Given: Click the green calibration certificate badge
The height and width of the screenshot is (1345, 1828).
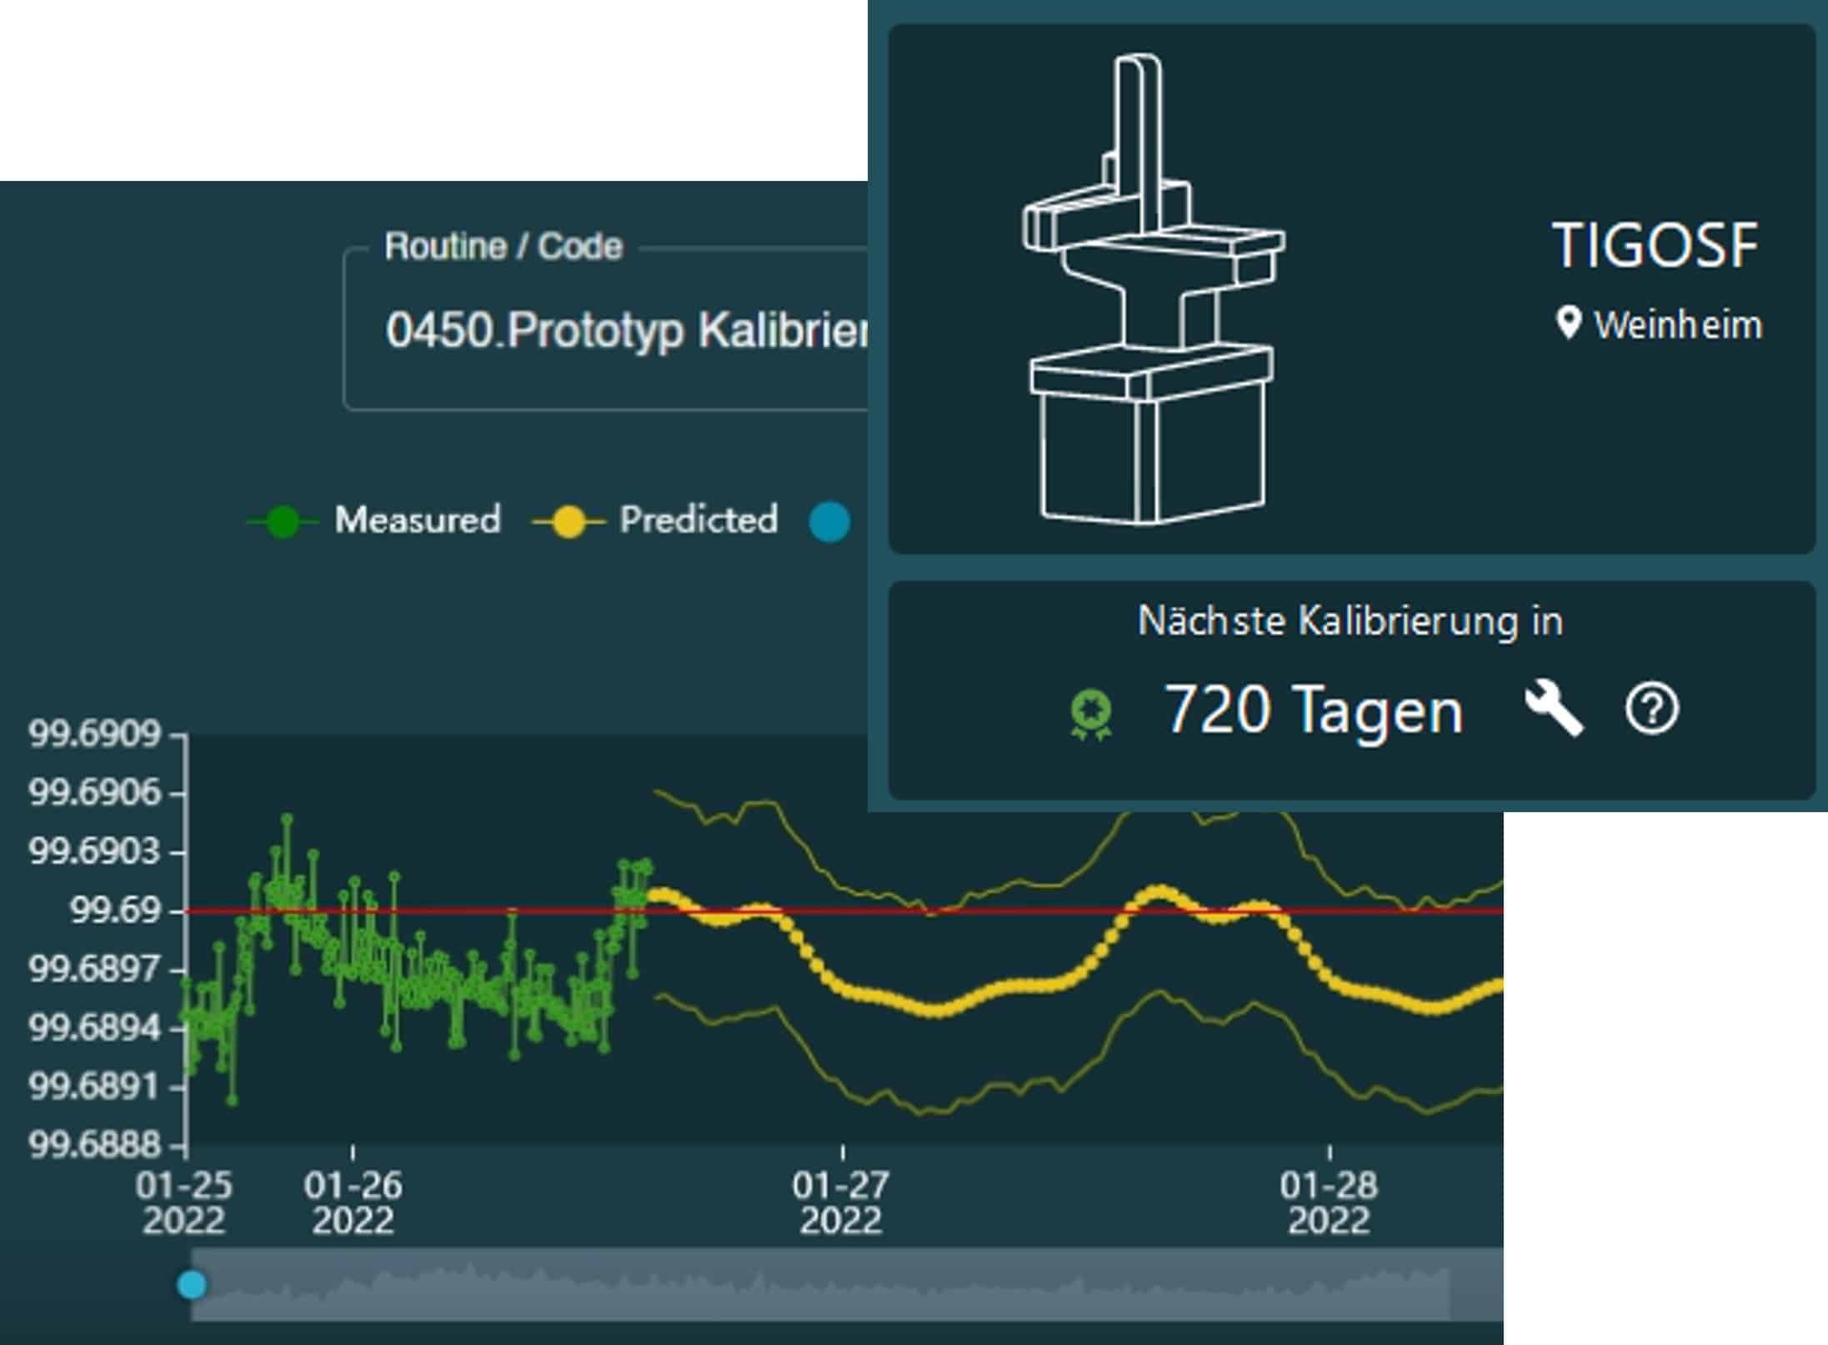Looking at the screenshot, I should [x=1091, y=715].
